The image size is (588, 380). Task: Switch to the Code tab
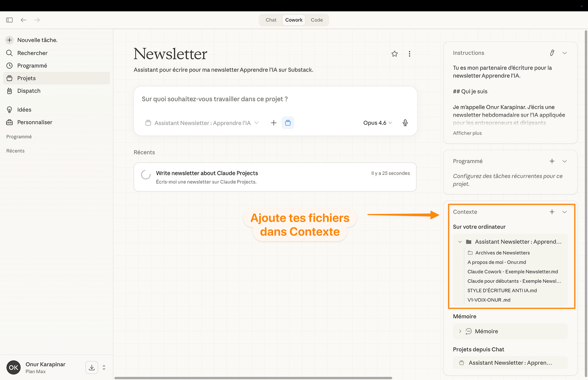pos(317,20)
